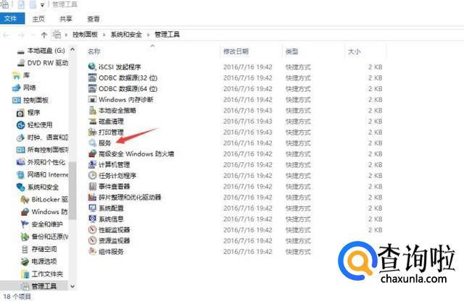The image size is (464, 301).
Task: Select 所有控制面板项 in the sidebar
Action: [x=42, y=150]
